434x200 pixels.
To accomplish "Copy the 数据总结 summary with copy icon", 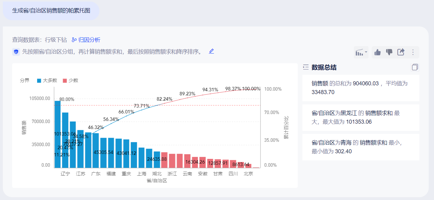I will tap(415, 67).
